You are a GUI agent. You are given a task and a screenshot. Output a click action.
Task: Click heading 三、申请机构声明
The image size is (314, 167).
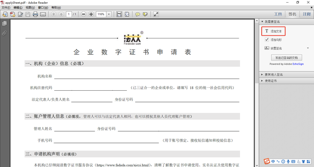pos(51,154)
